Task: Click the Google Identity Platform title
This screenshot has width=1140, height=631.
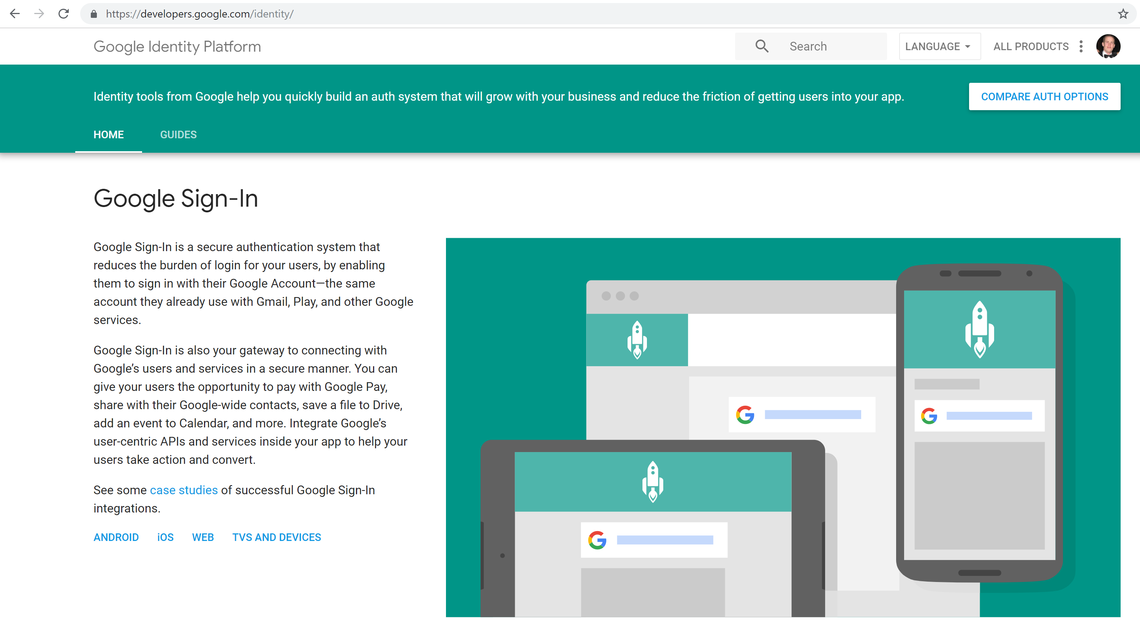Action: 177,46
